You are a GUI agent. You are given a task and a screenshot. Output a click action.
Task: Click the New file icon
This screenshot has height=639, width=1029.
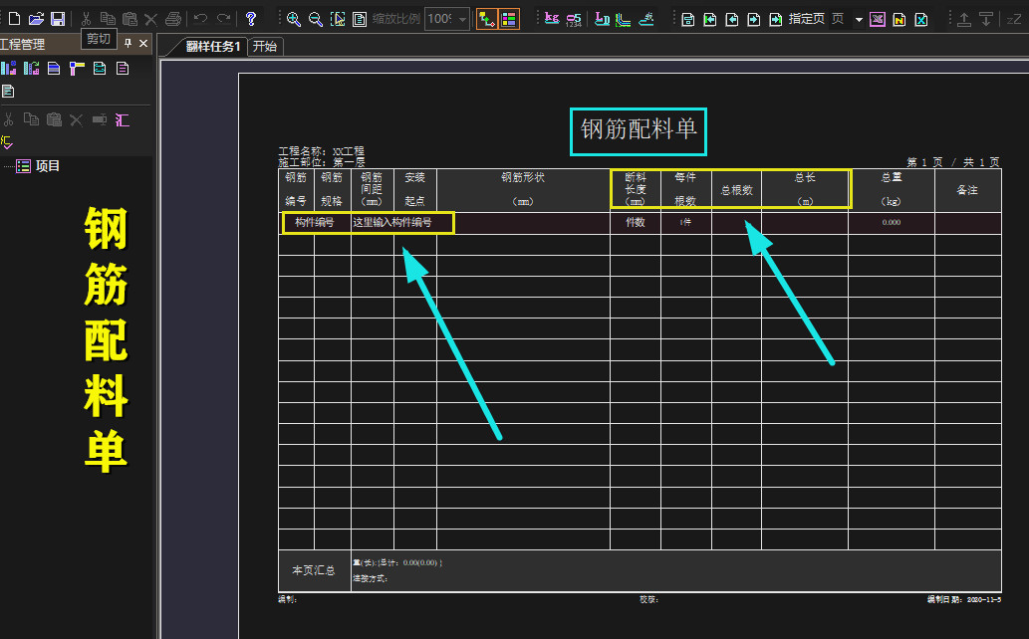coord(14,19)
